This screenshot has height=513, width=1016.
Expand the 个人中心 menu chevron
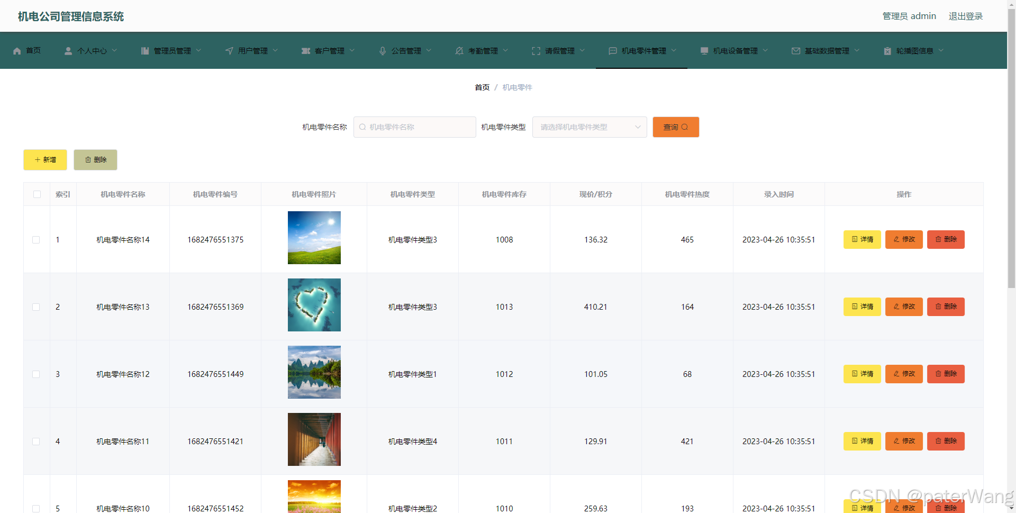pyautogui.click(x=114, y=51)
